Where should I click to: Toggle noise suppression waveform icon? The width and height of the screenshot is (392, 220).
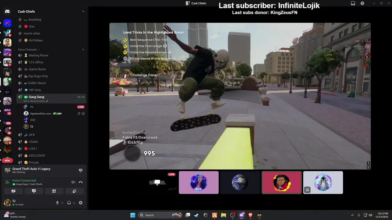(73, 182)
